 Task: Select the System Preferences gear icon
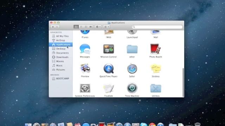[85, 88]
